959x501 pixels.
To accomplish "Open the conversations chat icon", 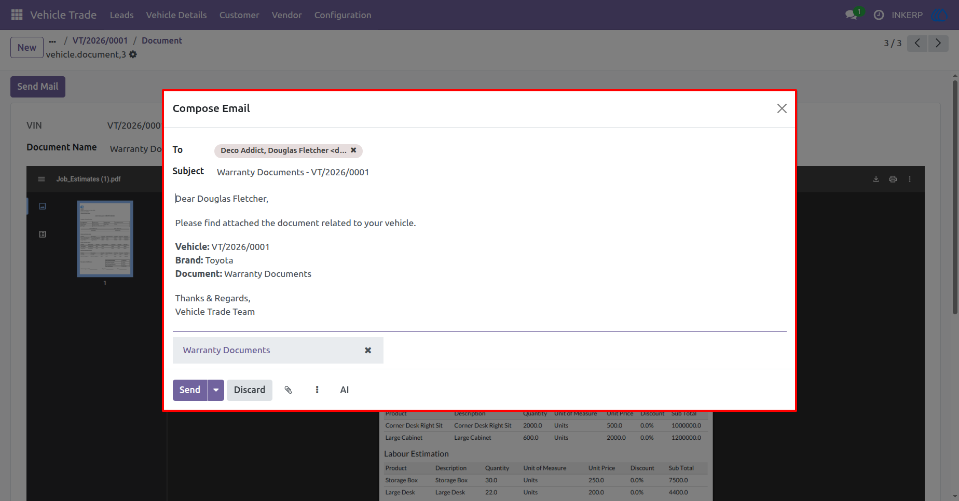I will (x=851, y=15).
